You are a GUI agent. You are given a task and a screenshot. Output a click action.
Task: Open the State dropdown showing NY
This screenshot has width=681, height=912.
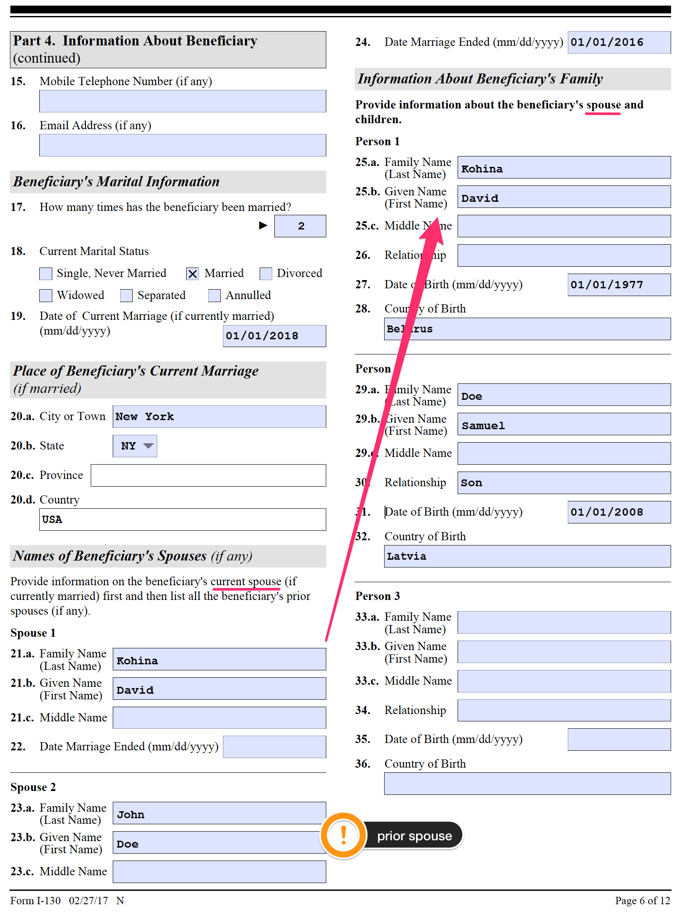click(135, 446)
